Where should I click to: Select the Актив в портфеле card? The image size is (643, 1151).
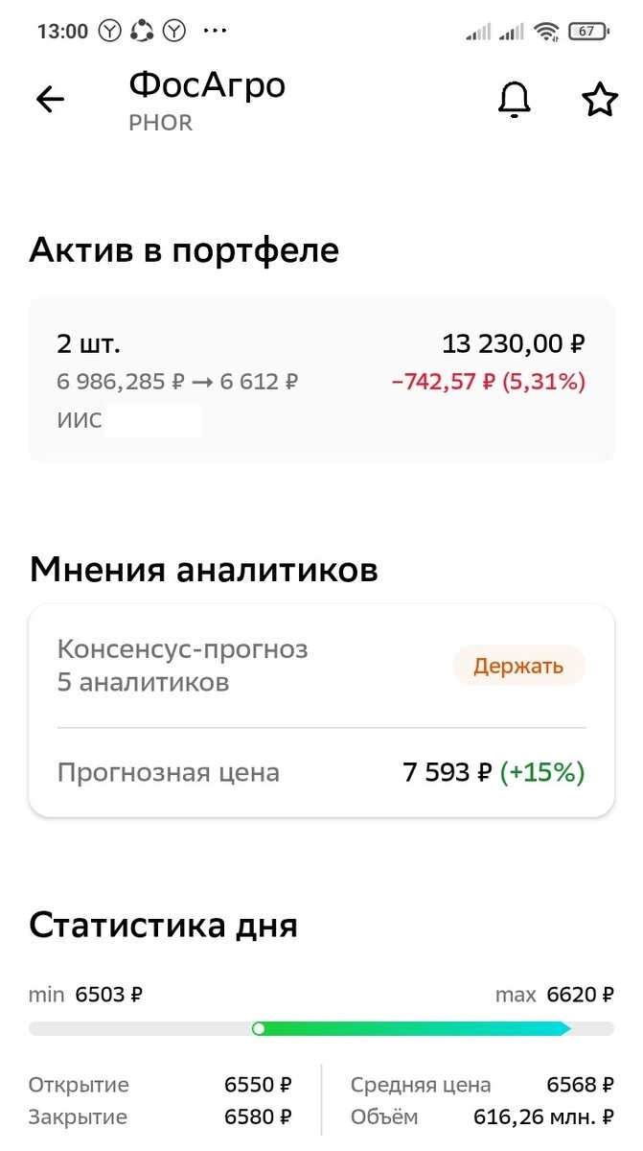[x=321, y=374]
